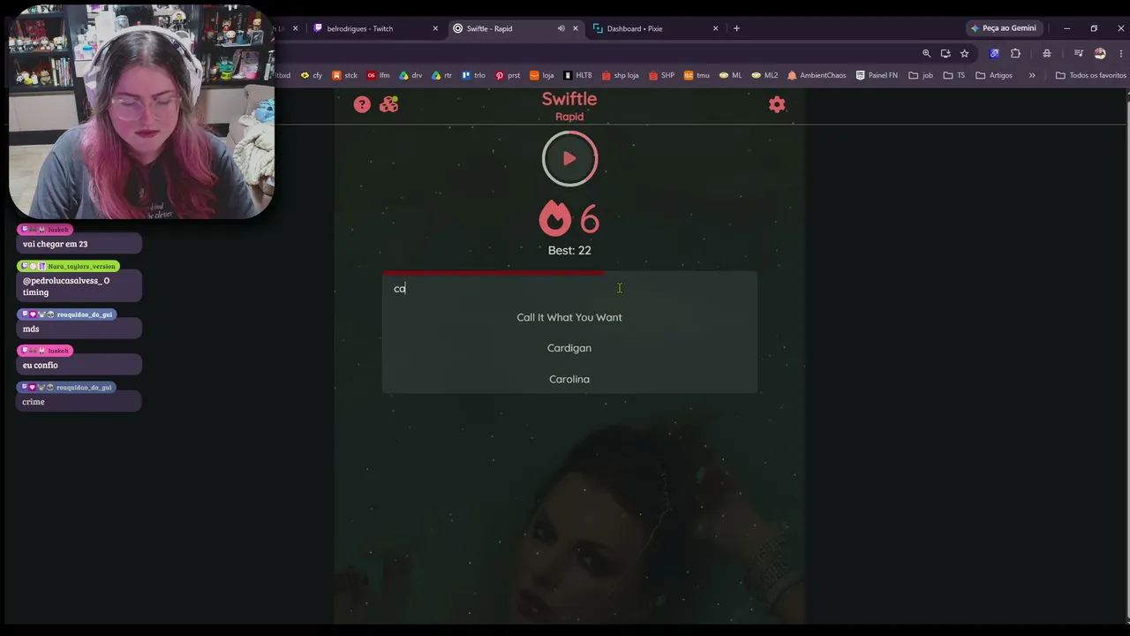Click the Best: 22 score text
Image resolution: width=1130 pixels, height=636 pixels.
pos(569,250)
